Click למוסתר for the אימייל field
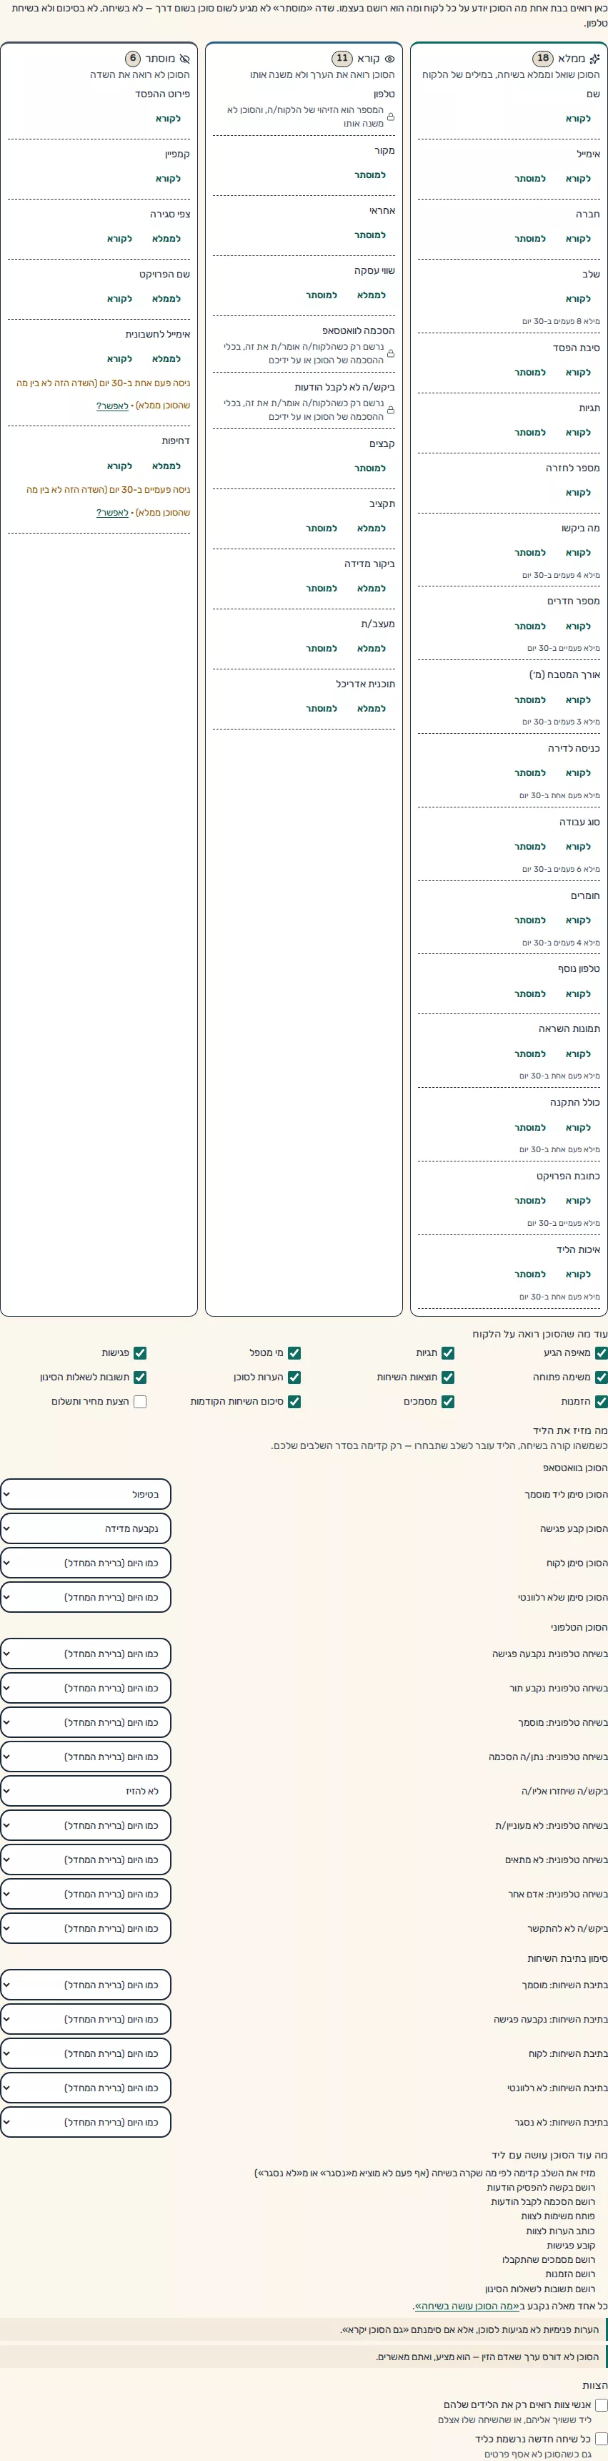Viewport: 608px width, 2461px height. point(529,179)
